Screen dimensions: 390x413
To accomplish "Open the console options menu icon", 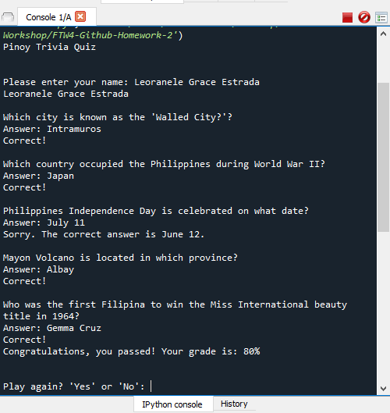I will (x=381, y=18).
